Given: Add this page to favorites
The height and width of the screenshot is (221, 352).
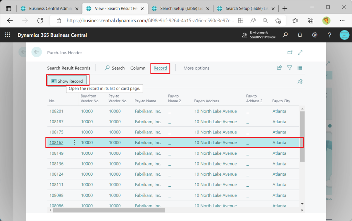Looking at the screenshot, I should tap(278, 21).
